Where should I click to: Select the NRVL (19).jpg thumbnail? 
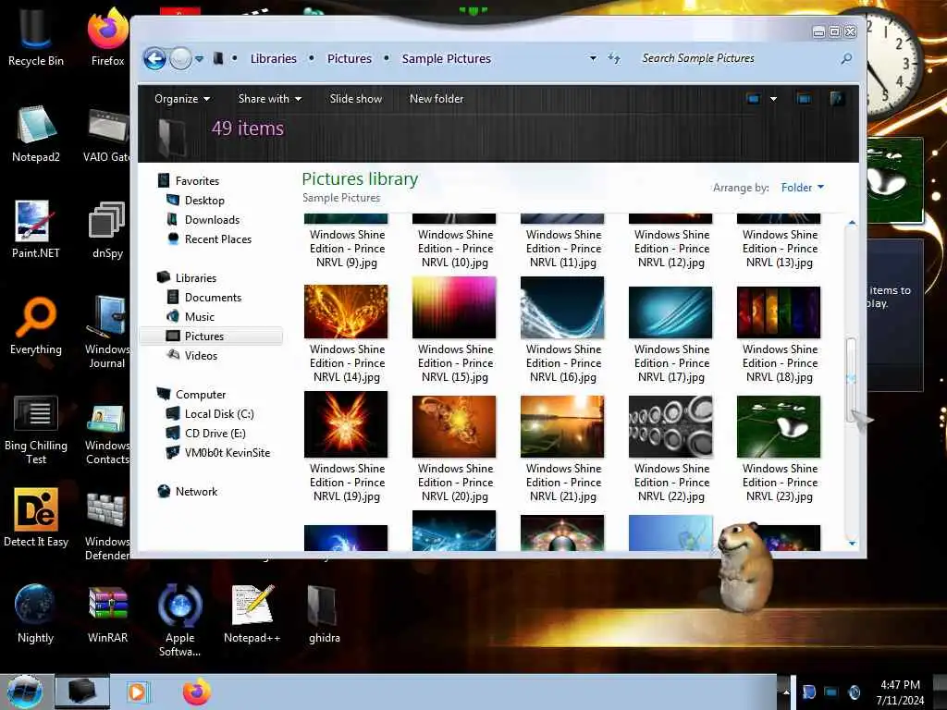pos(346,424)
